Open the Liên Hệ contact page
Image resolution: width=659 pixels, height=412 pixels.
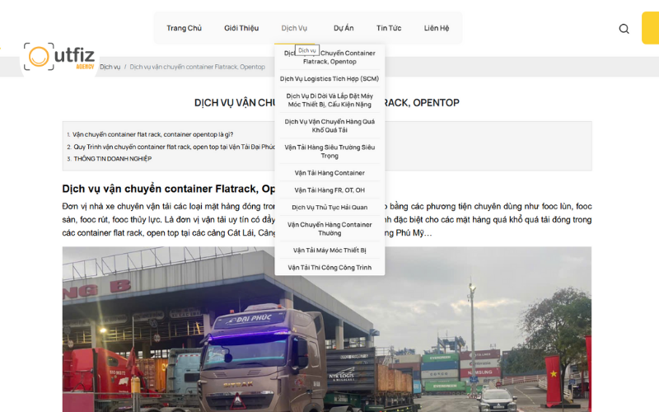pyautogui.click(x=437, y=28)
